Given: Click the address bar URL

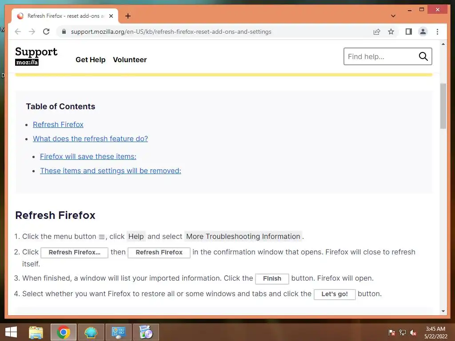Looking at the screenshot, I should click(171, 32).
